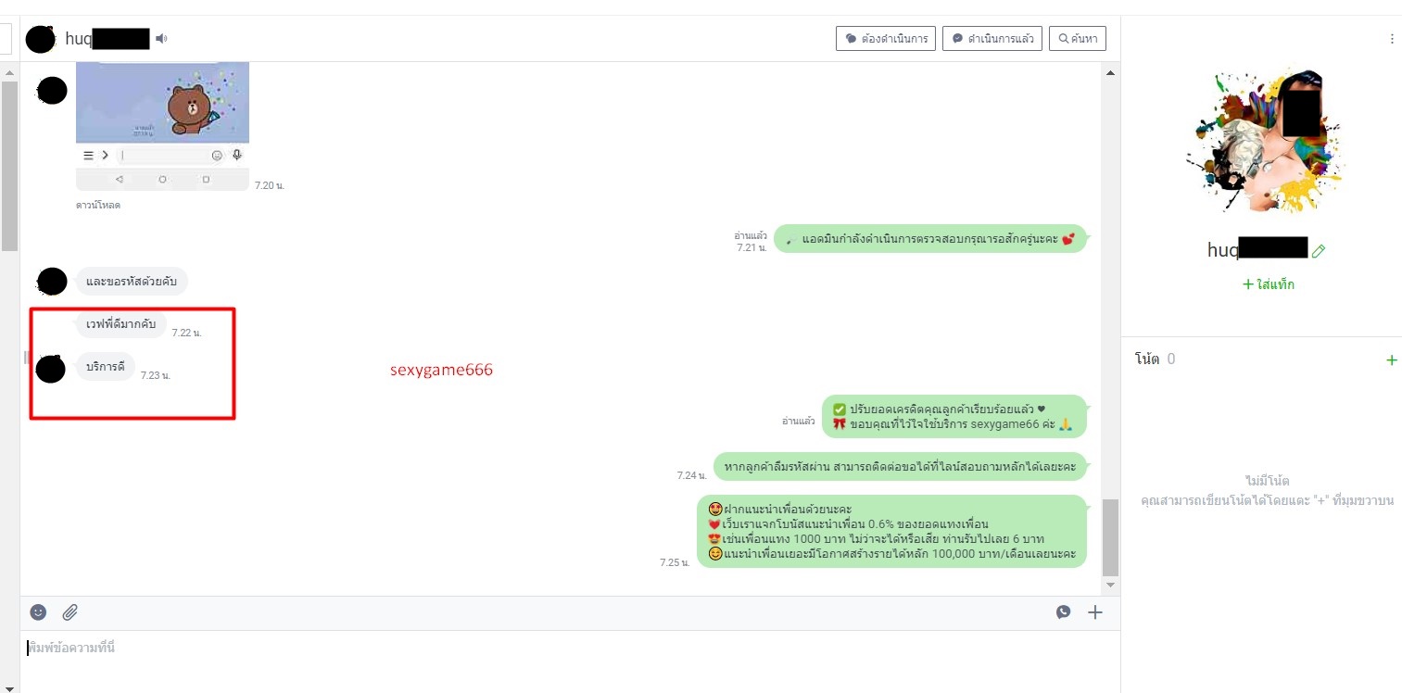
Task: Click the paperclip attach file icon
Action: [70, 612]
